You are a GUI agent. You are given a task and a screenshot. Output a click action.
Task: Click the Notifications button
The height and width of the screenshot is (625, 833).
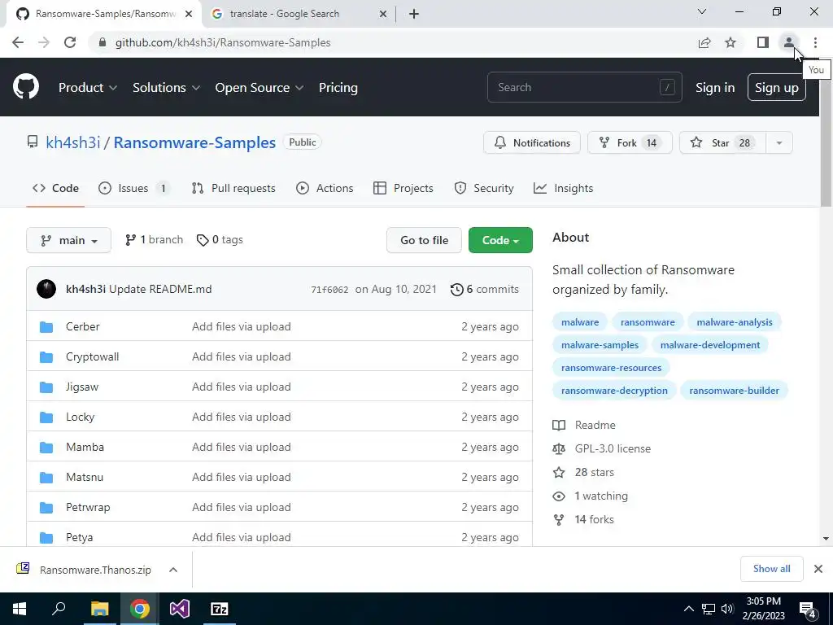point(532,143)
